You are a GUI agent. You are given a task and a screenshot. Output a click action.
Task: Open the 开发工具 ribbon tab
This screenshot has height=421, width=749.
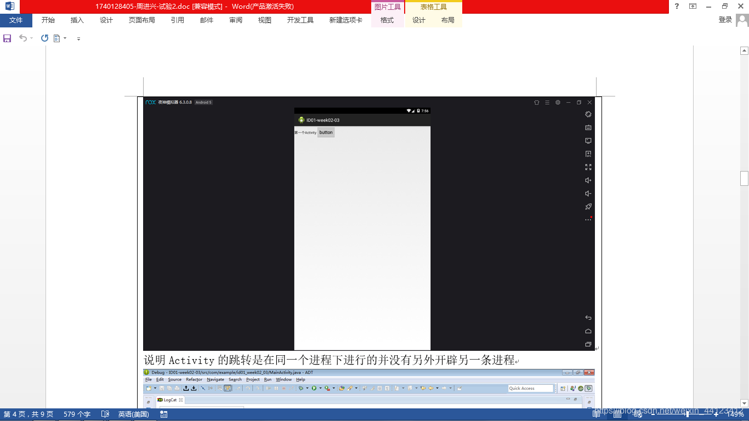pyautogui.click(x=300, y=20)
